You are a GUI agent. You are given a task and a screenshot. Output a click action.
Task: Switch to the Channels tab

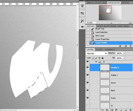[110, 49]
